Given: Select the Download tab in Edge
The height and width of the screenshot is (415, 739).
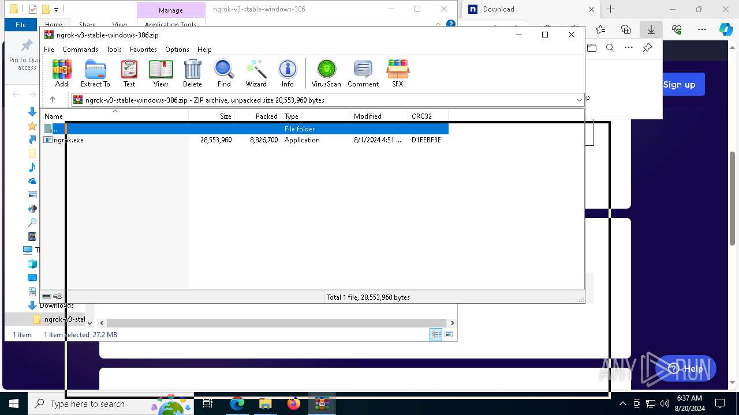Looking at the screenshot, I should click(x=531, y=9).
